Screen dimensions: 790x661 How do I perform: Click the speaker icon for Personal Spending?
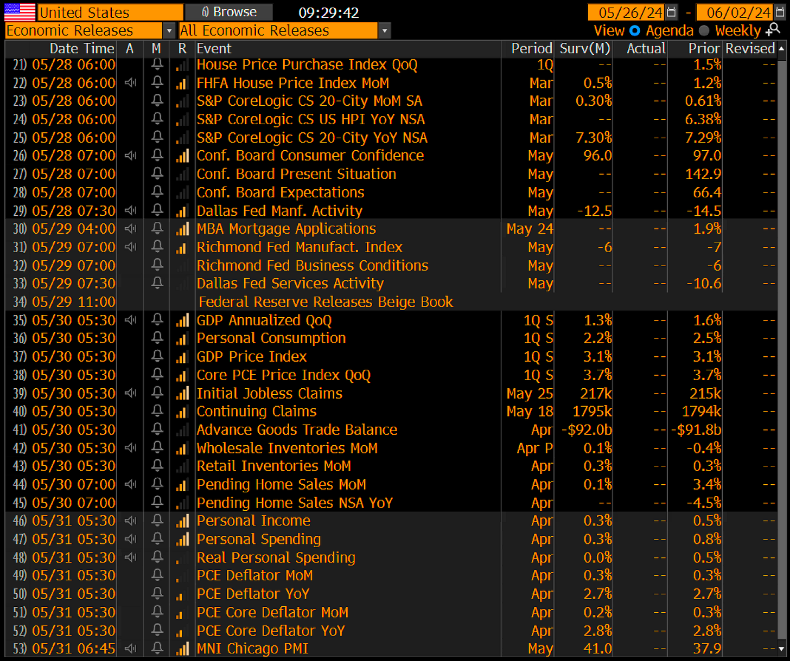click(130, 539)
